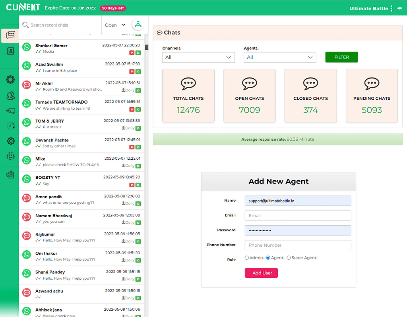
Task: Select the Admin role radio button
Action: click(246, 257)
